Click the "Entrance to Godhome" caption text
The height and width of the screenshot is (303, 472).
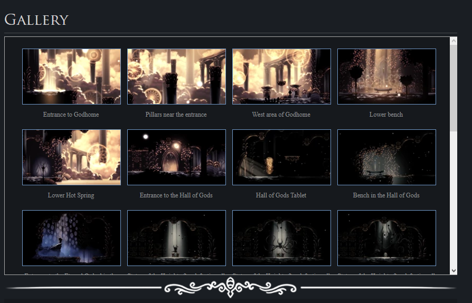[71, 115]
